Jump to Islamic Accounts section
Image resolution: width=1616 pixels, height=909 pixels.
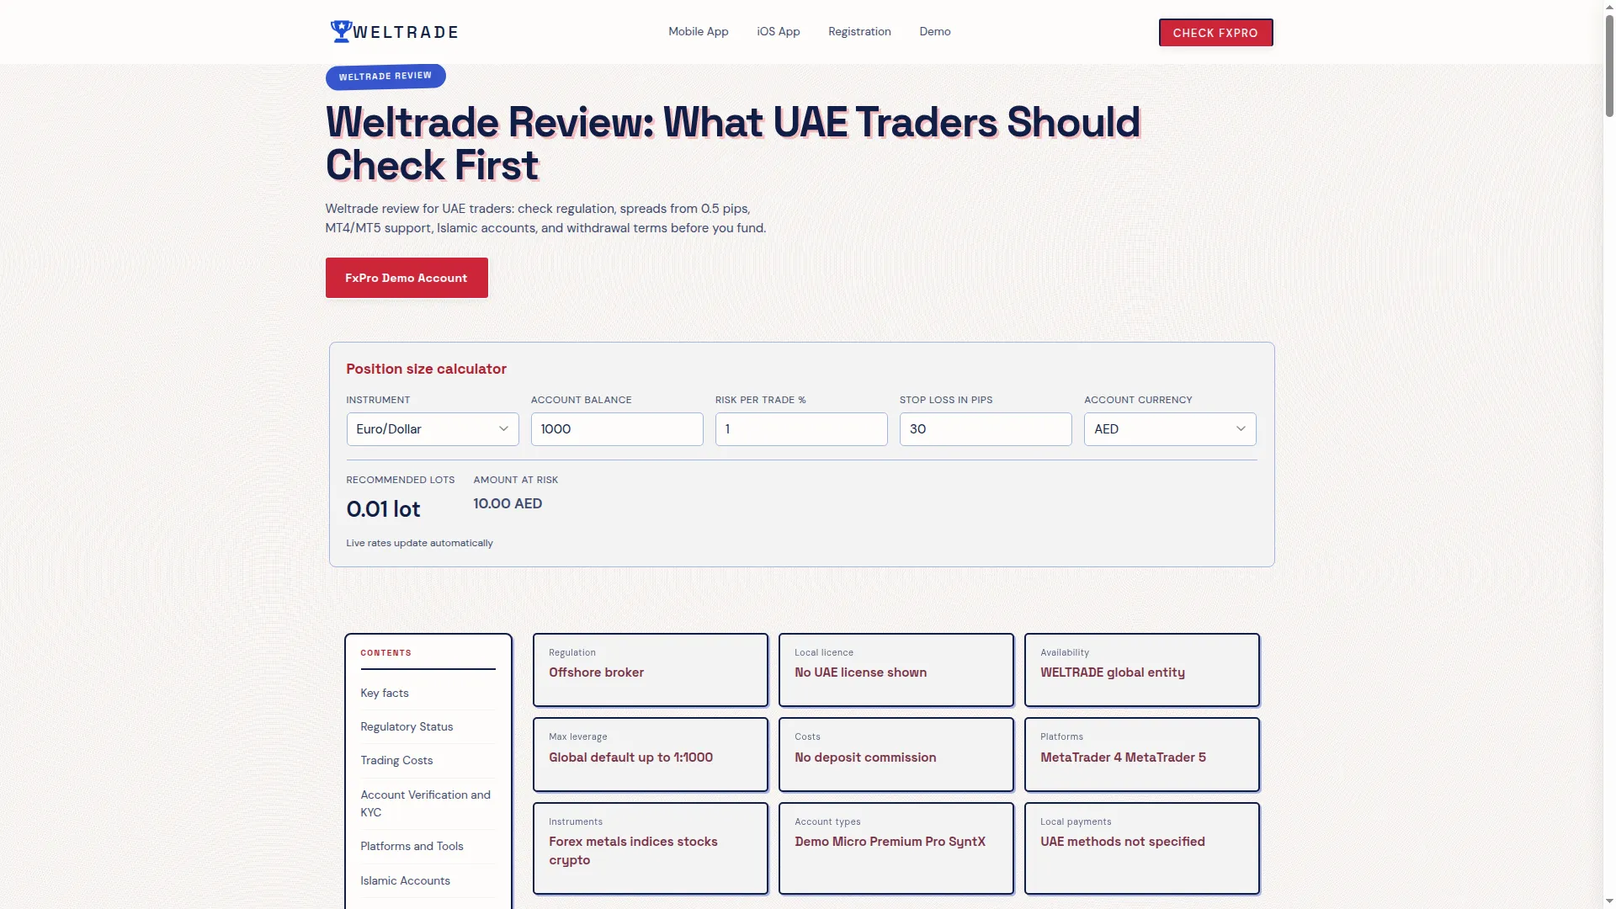tap(405, 880)
